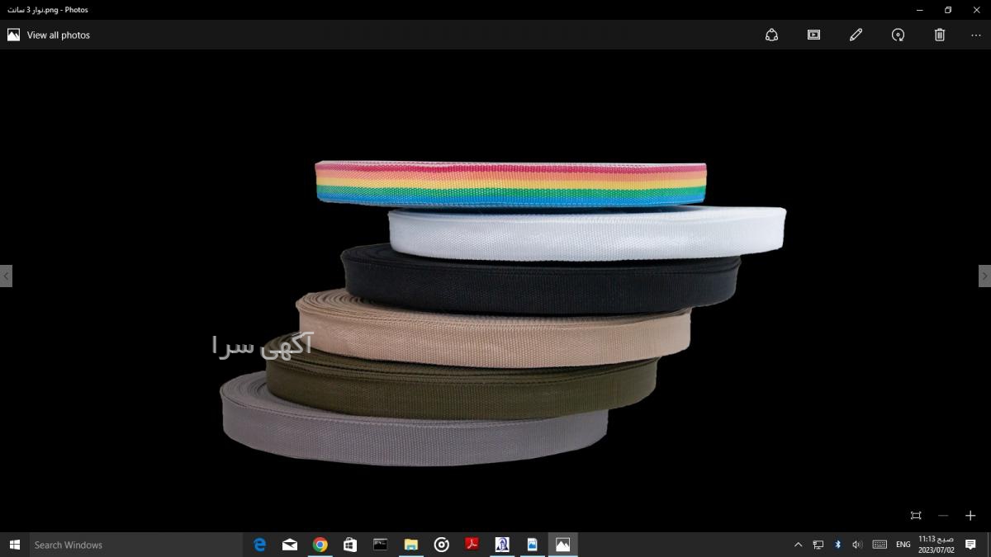Viewport: 991px width, 557px height.
Task: Zoom in with the plus button
Action: [x=970, y=515]
